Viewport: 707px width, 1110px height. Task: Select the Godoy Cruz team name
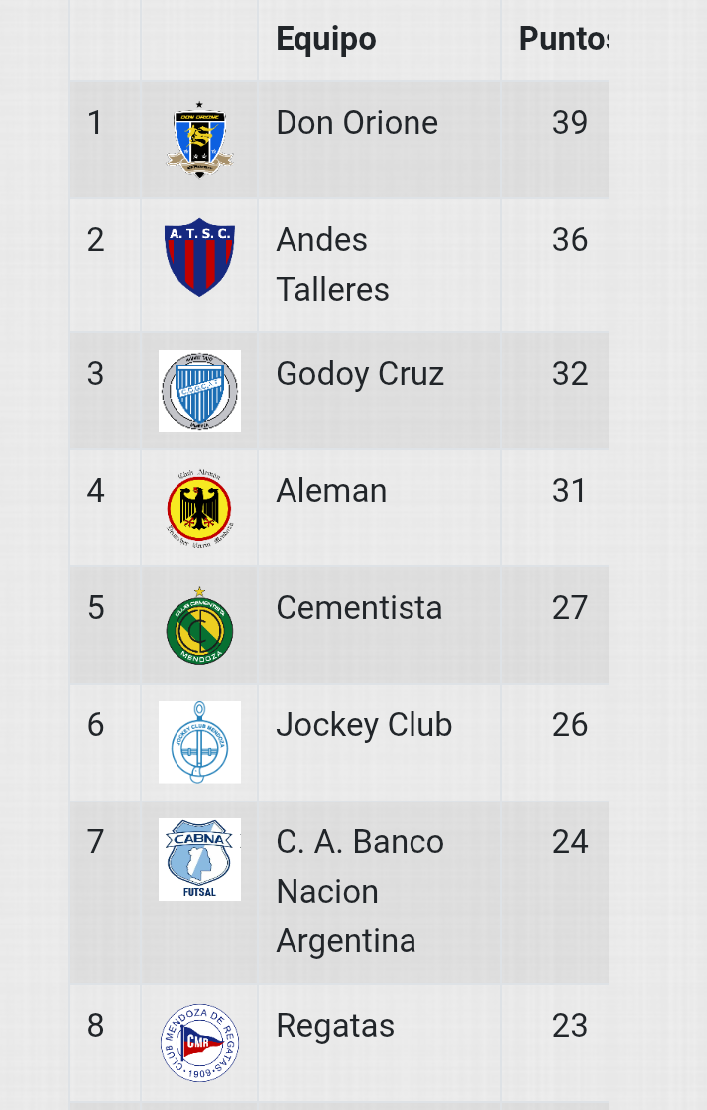pos(360,375)
